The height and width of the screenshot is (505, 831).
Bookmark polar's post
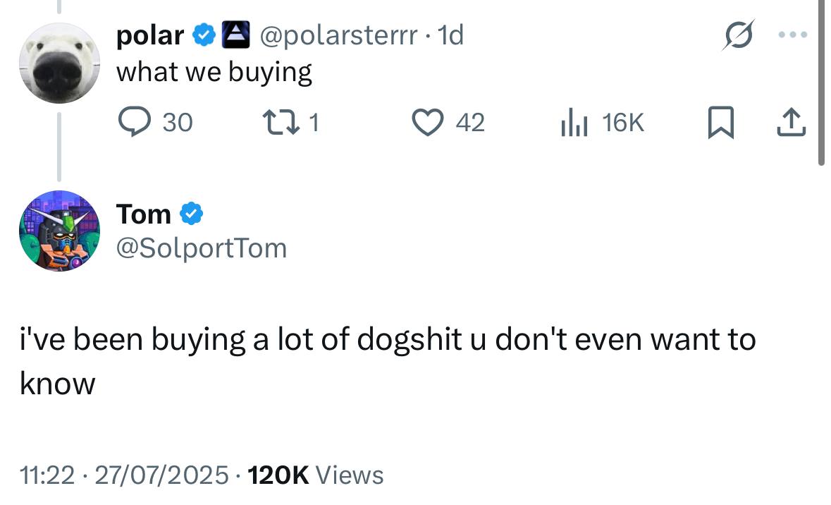(721, 123)
